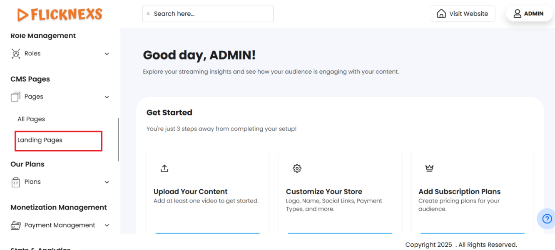
Task: Click the Visit Website button
Action: (463, 14)
